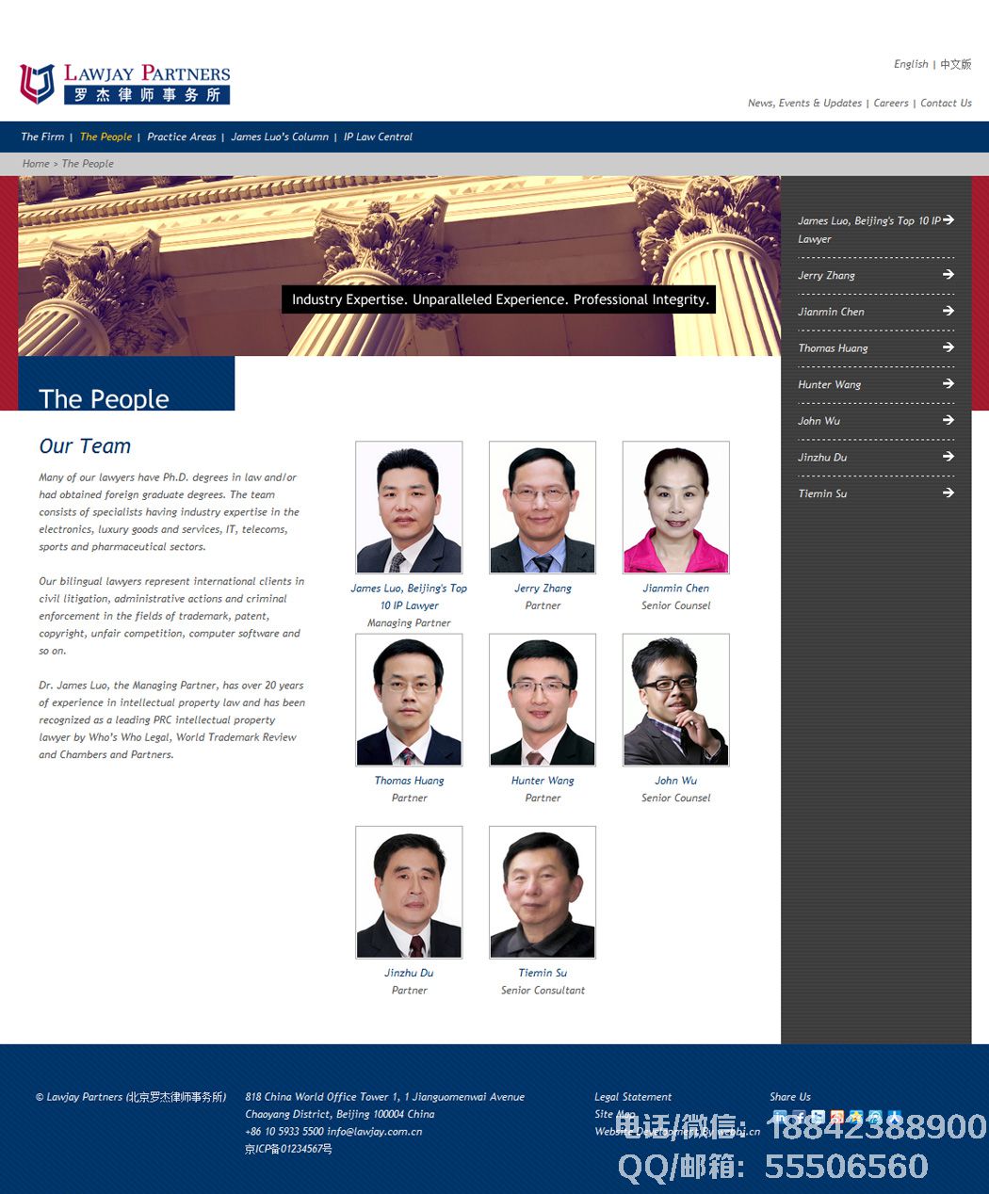
Task: Open Jerry Zhang's portrait photo
Action: coord(543,508)
